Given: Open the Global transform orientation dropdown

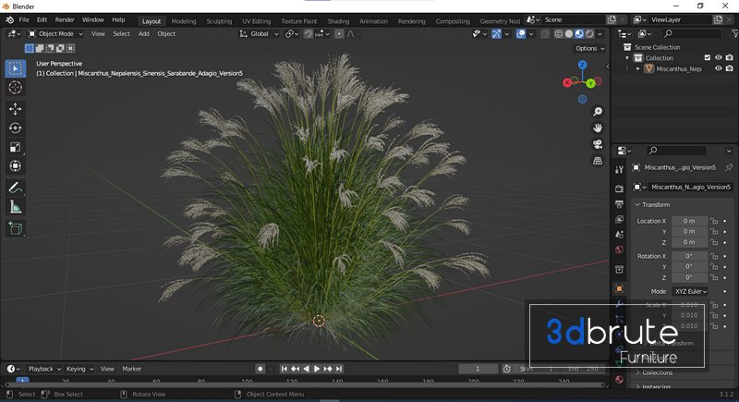Looking at the screenshot, I should pyautogui.click(x=260, y=34).
